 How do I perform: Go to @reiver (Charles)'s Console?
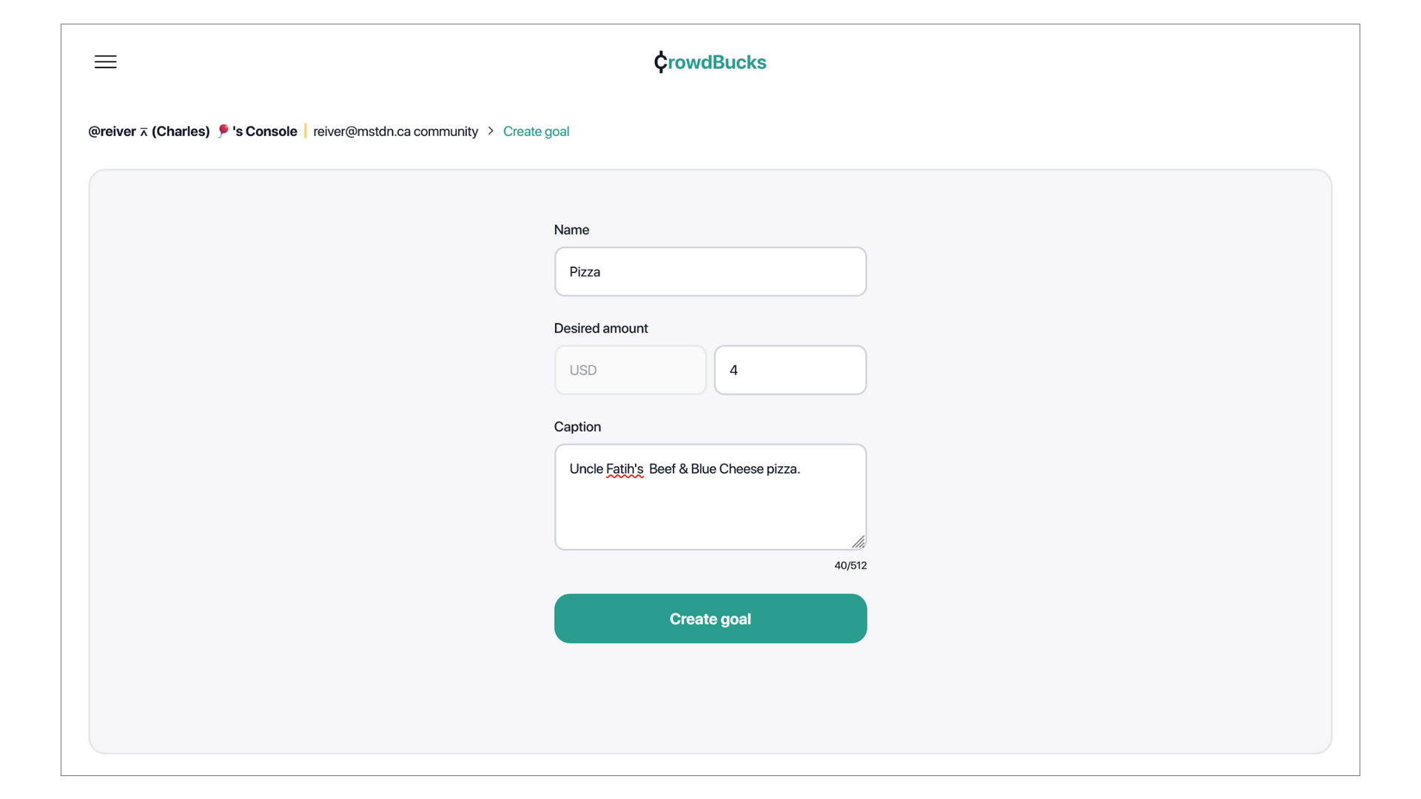point(192,131)
